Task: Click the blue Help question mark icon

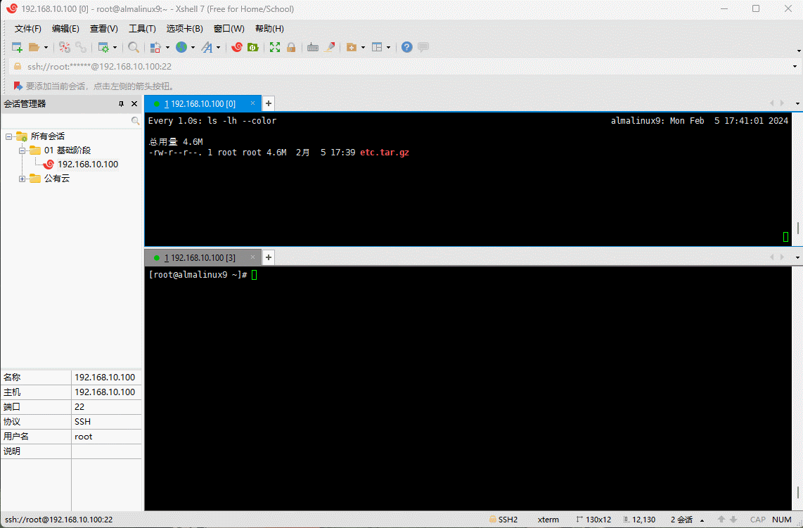Action: [x=406, y=47]
